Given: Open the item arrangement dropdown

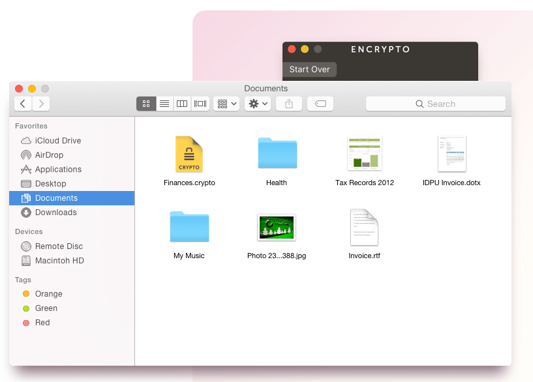Looking at the screenshot, I should coord(227,104).
